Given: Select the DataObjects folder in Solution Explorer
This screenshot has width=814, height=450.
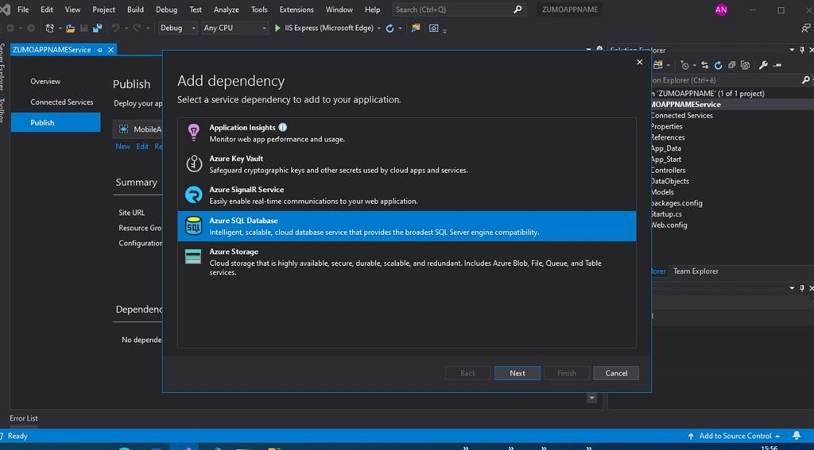Looking at the screenshot, I should click(669, 181).
